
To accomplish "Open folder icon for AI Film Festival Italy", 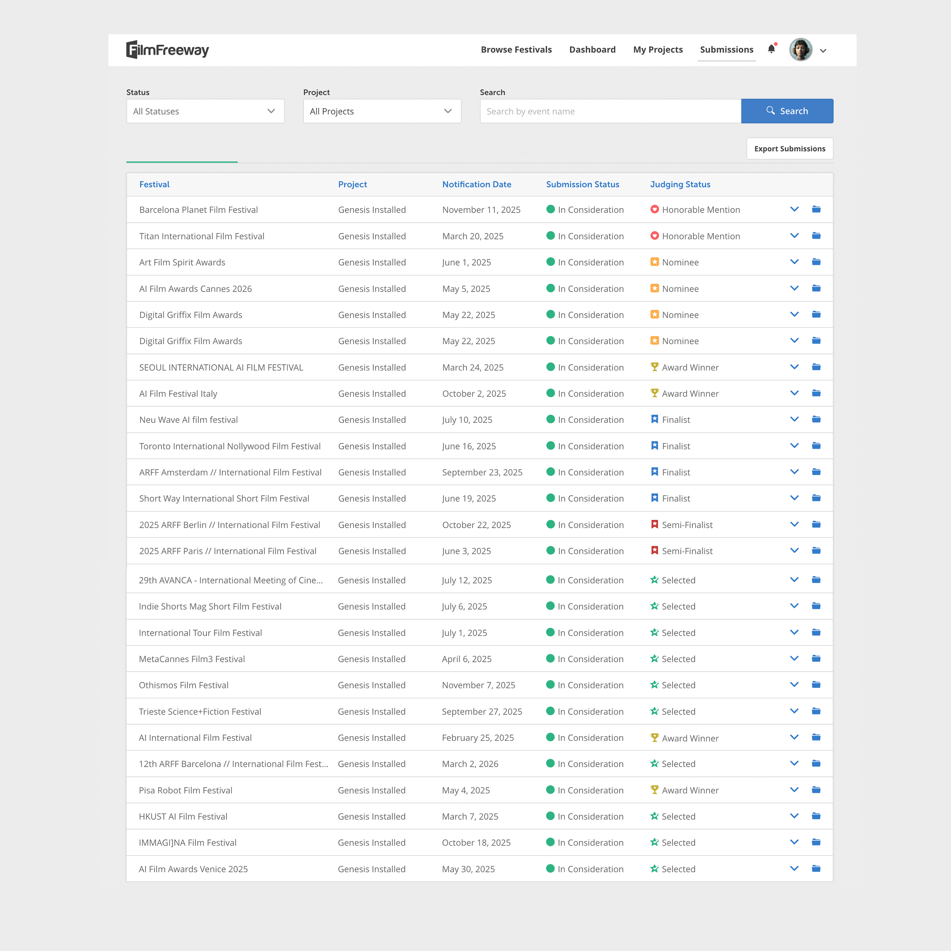I will [x=816, y=393].
